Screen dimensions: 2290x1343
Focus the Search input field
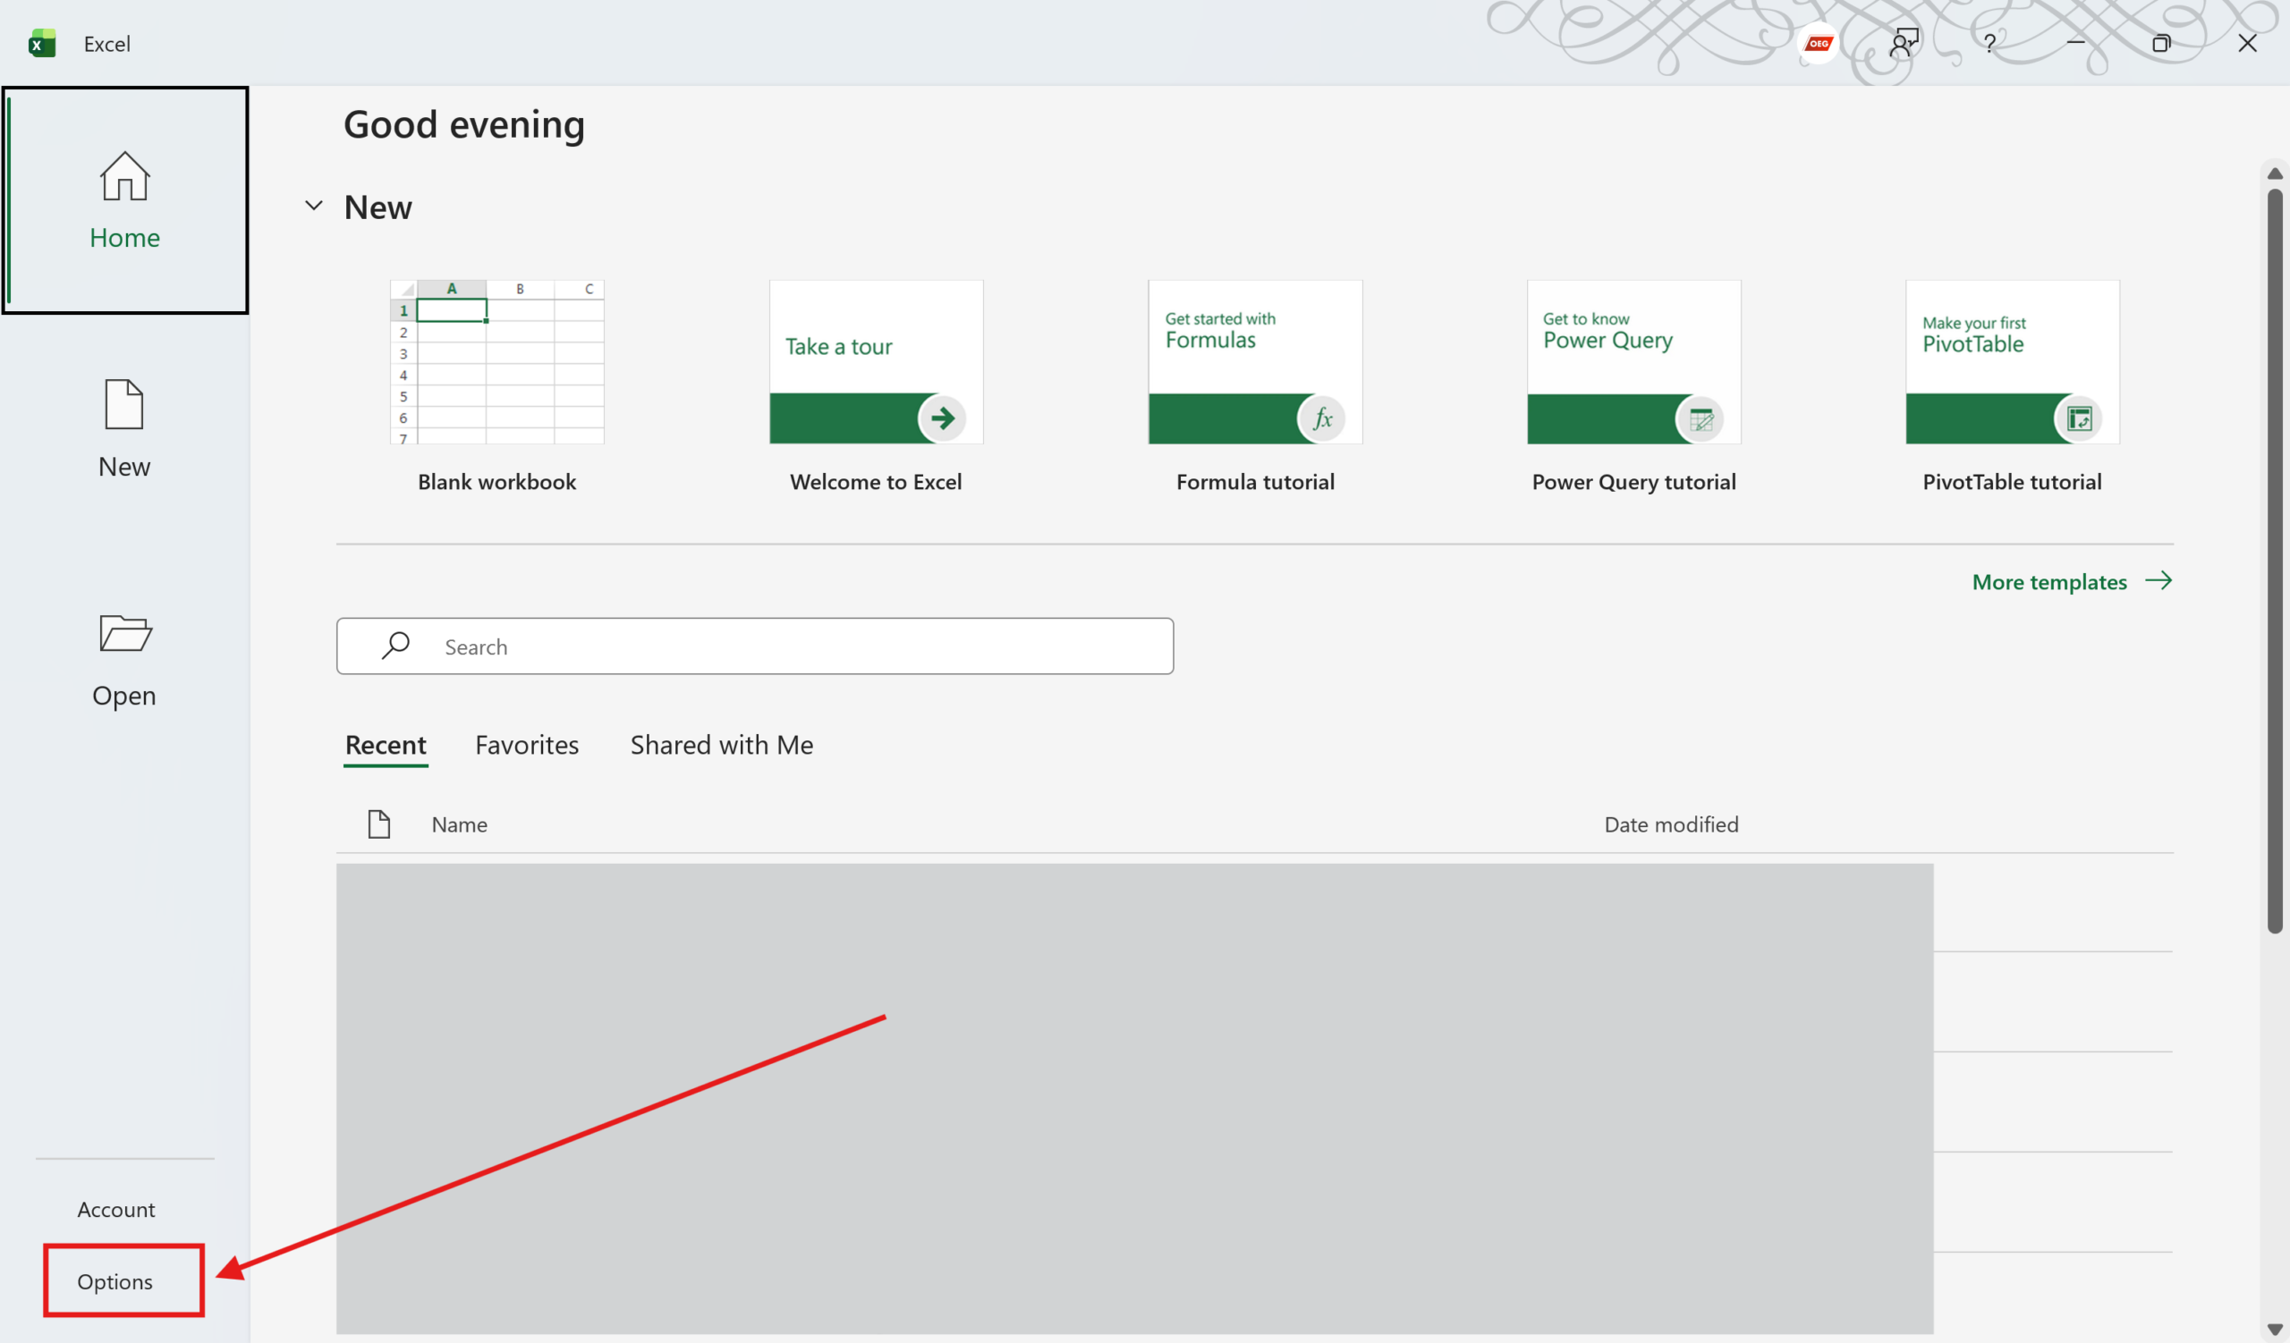[755, 646]
